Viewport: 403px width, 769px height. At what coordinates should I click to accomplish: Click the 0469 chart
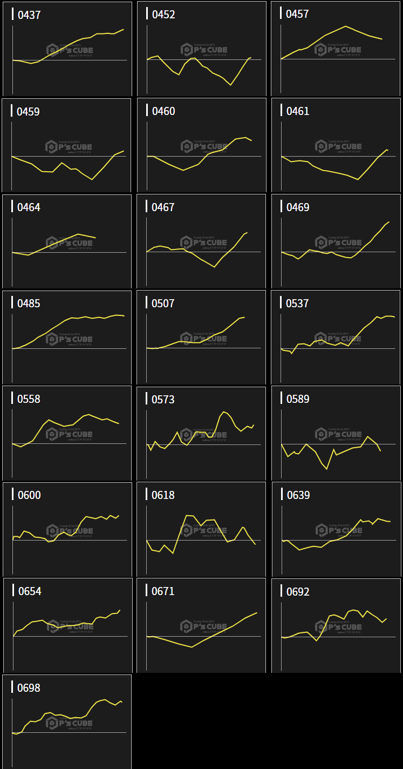[x=336, y=241]
